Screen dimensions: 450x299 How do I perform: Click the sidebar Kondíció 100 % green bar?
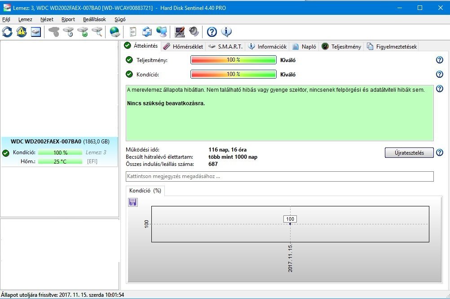coord(60,152)
